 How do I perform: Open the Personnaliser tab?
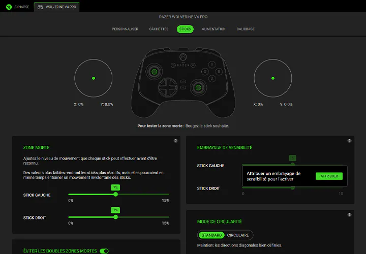(125, 29)
